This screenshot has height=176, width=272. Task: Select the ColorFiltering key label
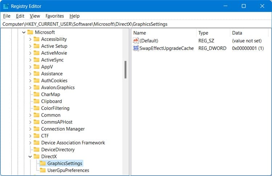pos(55,108)
